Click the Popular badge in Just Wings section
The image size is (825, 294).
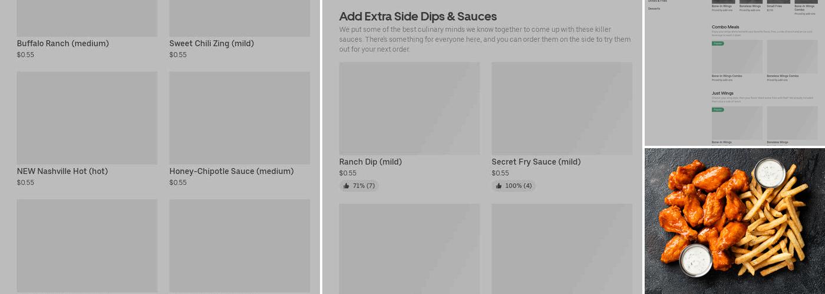[x=718, y=109]
